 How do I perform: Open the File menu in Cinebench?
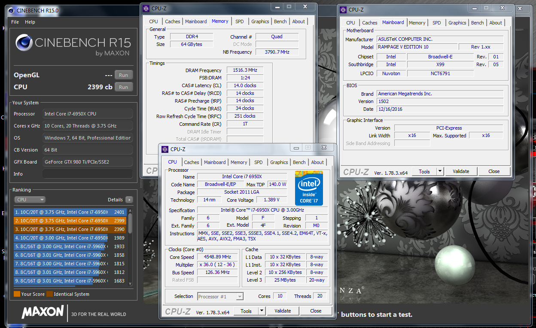pyautogui.click(x=15, y=22)
